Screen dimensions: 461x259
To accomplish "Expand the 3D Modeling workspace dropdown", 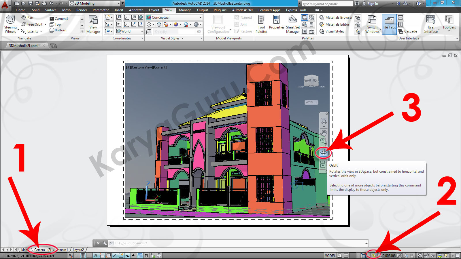I will click(x=118, y=3).
